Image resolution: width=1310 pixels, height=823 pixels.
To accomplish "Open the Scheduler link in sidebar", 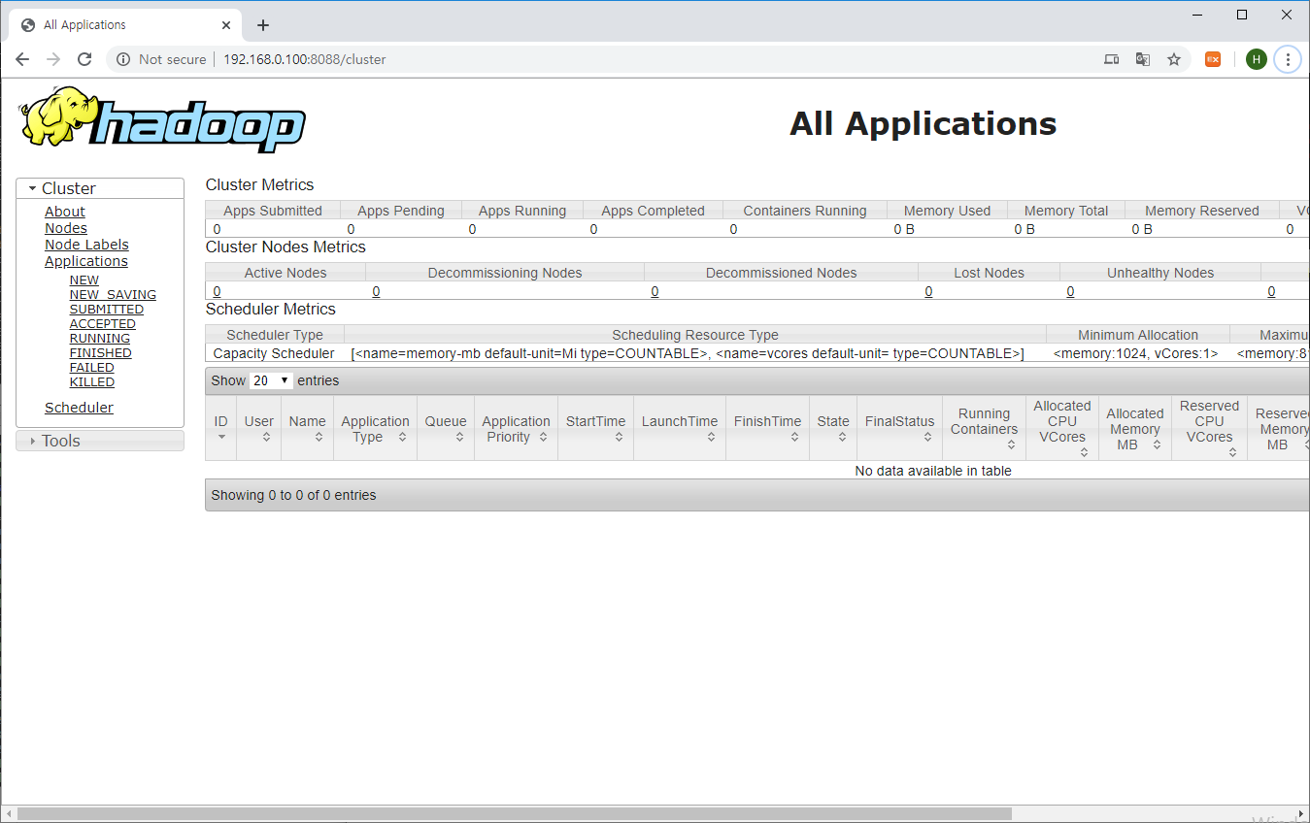I will [x=79, y=408].
